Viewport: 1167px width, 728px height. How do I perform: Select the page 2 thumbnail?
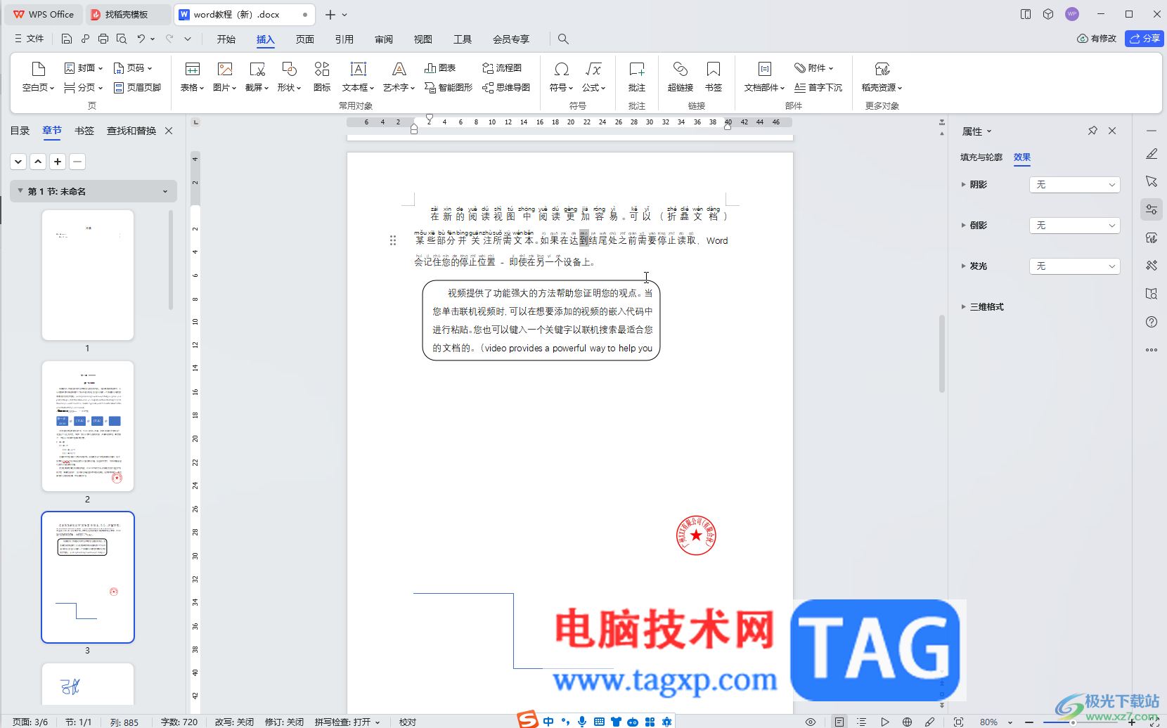click(88, 426)
